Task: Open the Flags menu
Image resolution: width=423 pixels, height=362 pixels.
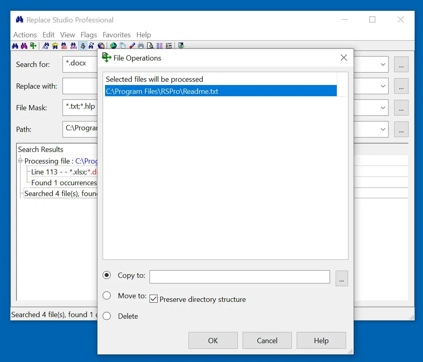Action: (x=89, y=35)
